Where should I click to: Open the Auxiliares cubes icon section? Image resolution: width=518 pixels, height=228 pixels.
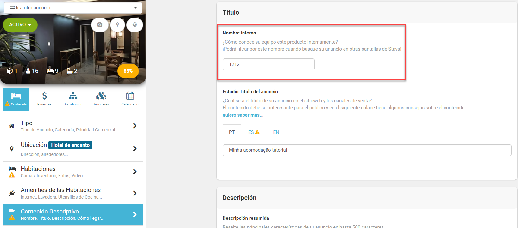click(101, 99)
